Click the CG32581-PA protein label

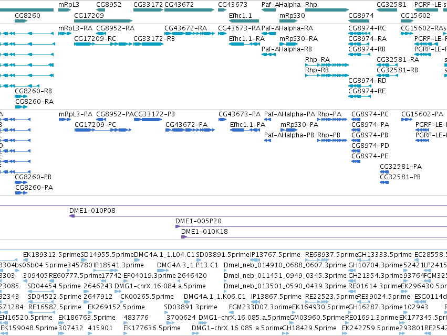[x=401, y=167]
